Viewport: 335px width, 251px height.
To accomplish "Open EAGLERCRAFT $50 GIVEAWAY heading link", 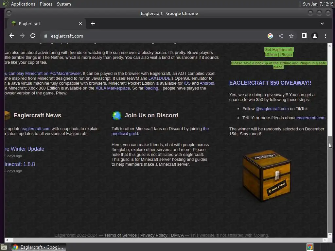I will click(x=270, y=83).
